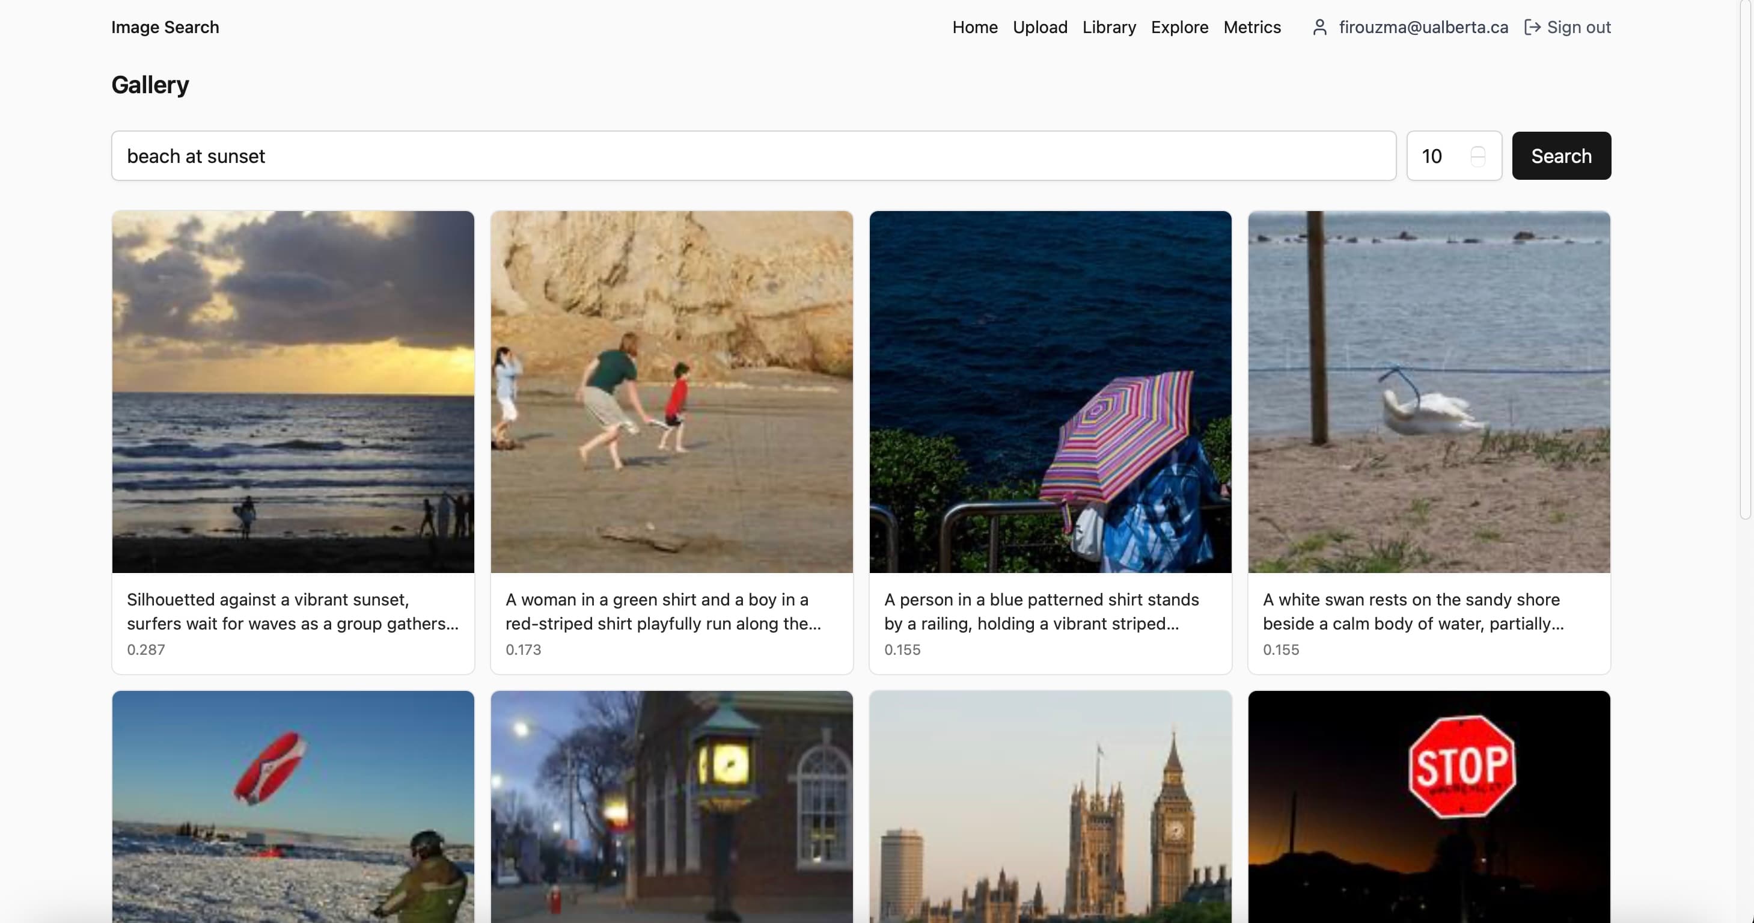The height and width of the screenshot is (923, 1754).
Task: Focus the 'beach at sunset' search field
Action: click(x=753, y=156)
